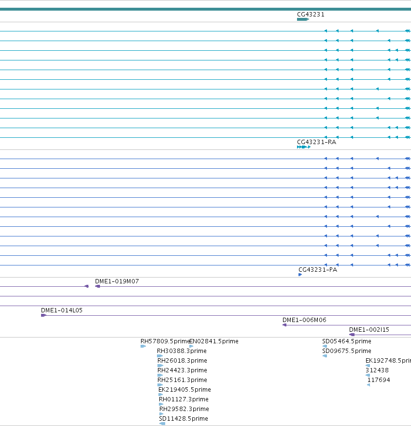The height and width of the screenshot is (426, 411).
Task: Select the DME1-014L05 clone start marker
Action: 43,315
